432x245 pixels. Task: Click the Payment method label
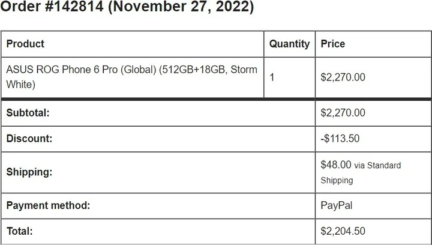[48, 205]
